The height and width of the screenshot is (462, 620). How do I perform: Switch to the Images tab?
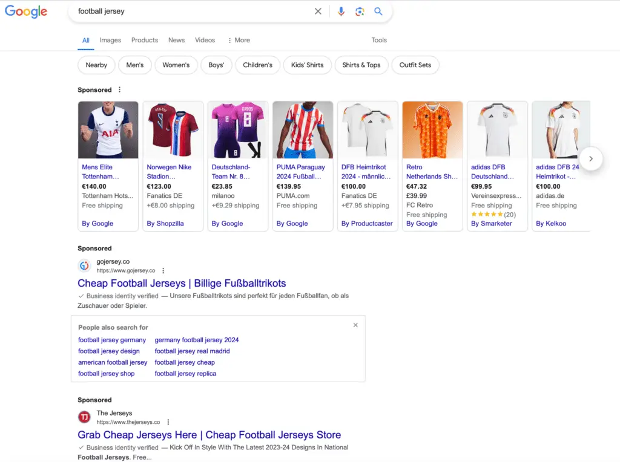click(110, 40)
